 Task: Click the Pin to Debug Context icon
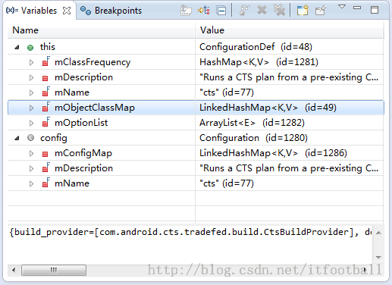(321, 11)
